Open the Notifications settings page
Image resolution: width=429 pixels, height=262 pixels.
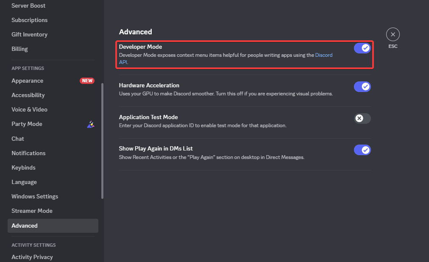[x=28, y=153]
